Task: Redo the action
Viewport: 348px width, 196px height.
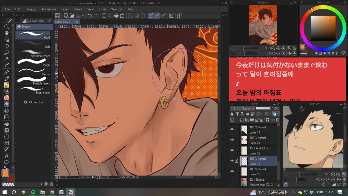Action: pos(96,16)
